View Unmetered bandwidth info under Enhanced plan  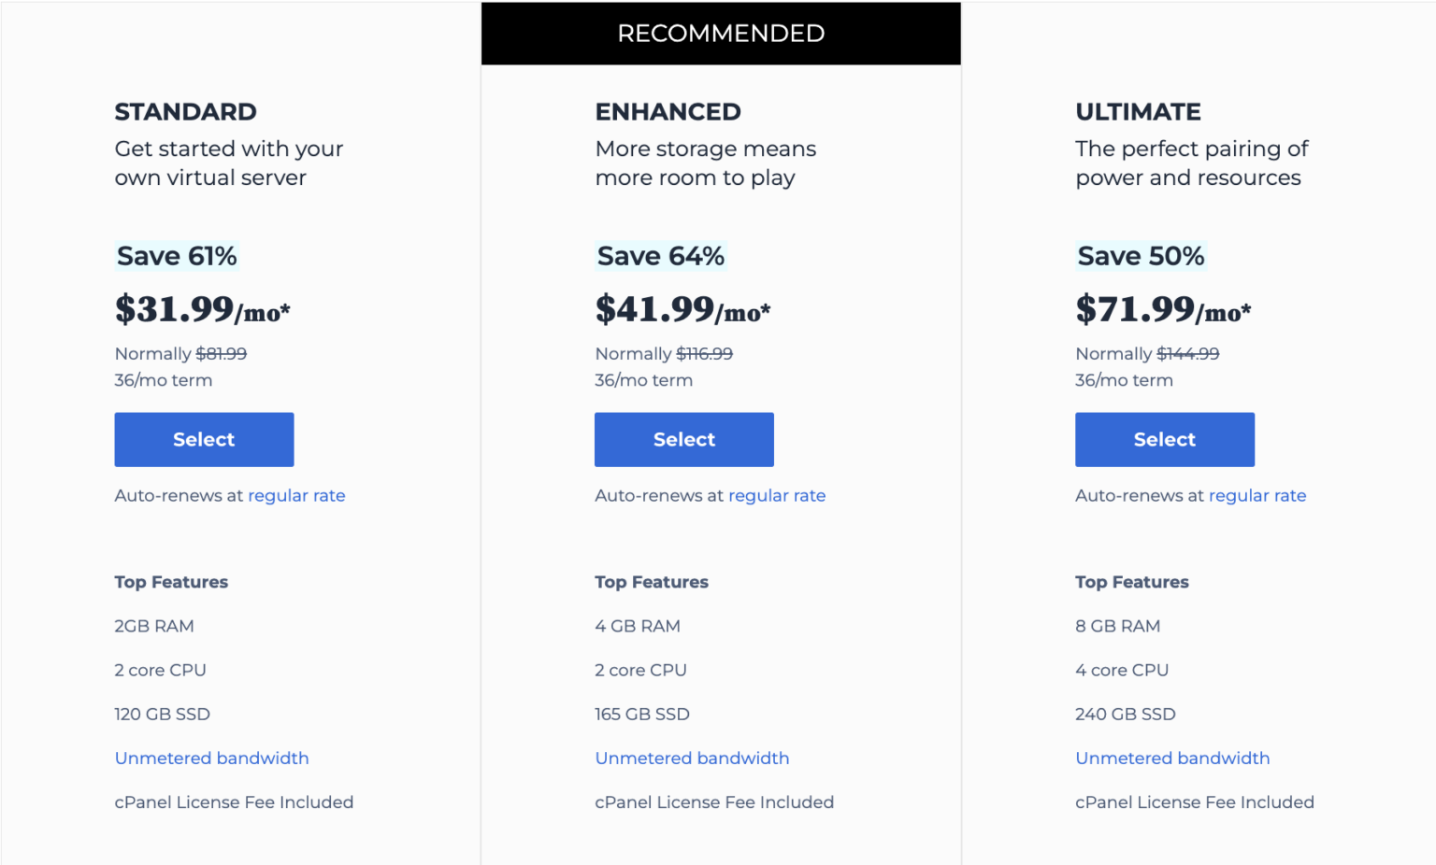click(x=692, y=758)
